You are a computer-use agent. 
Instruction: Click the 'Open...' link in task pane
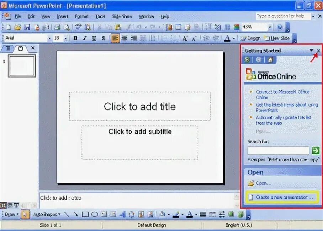click(264, 183)
